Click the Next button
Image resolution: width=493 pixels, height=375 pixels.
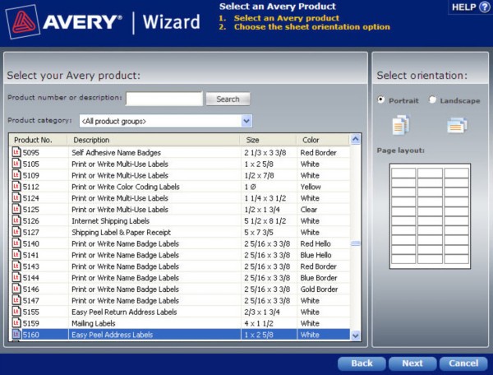[412, 363]
